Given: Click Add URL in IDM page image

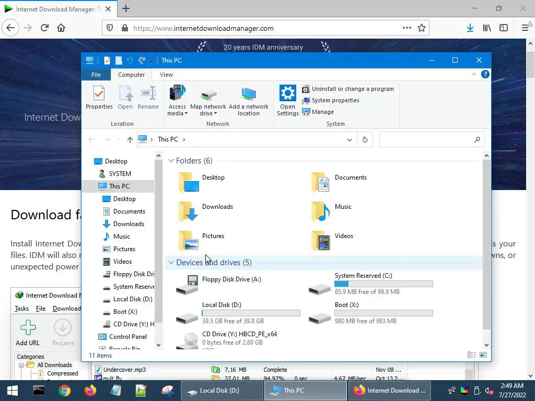Looking at the screenshot, I should click(28, 332).
